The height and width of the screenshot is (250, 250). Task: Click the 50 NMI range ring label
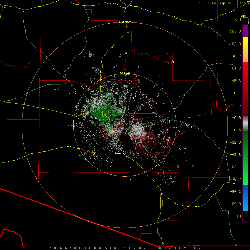125,74
